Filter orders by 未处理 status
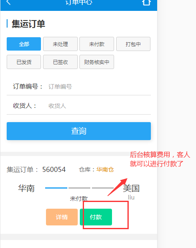Viewport: 196px width, 248px height. point(60,44)
